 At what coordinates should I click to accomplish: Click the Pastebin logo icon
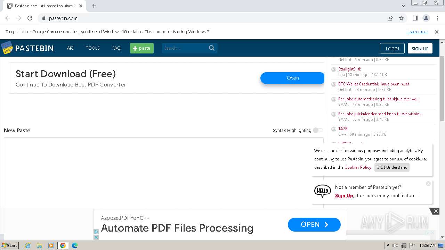pyautogui.click(x=7, y=48)
